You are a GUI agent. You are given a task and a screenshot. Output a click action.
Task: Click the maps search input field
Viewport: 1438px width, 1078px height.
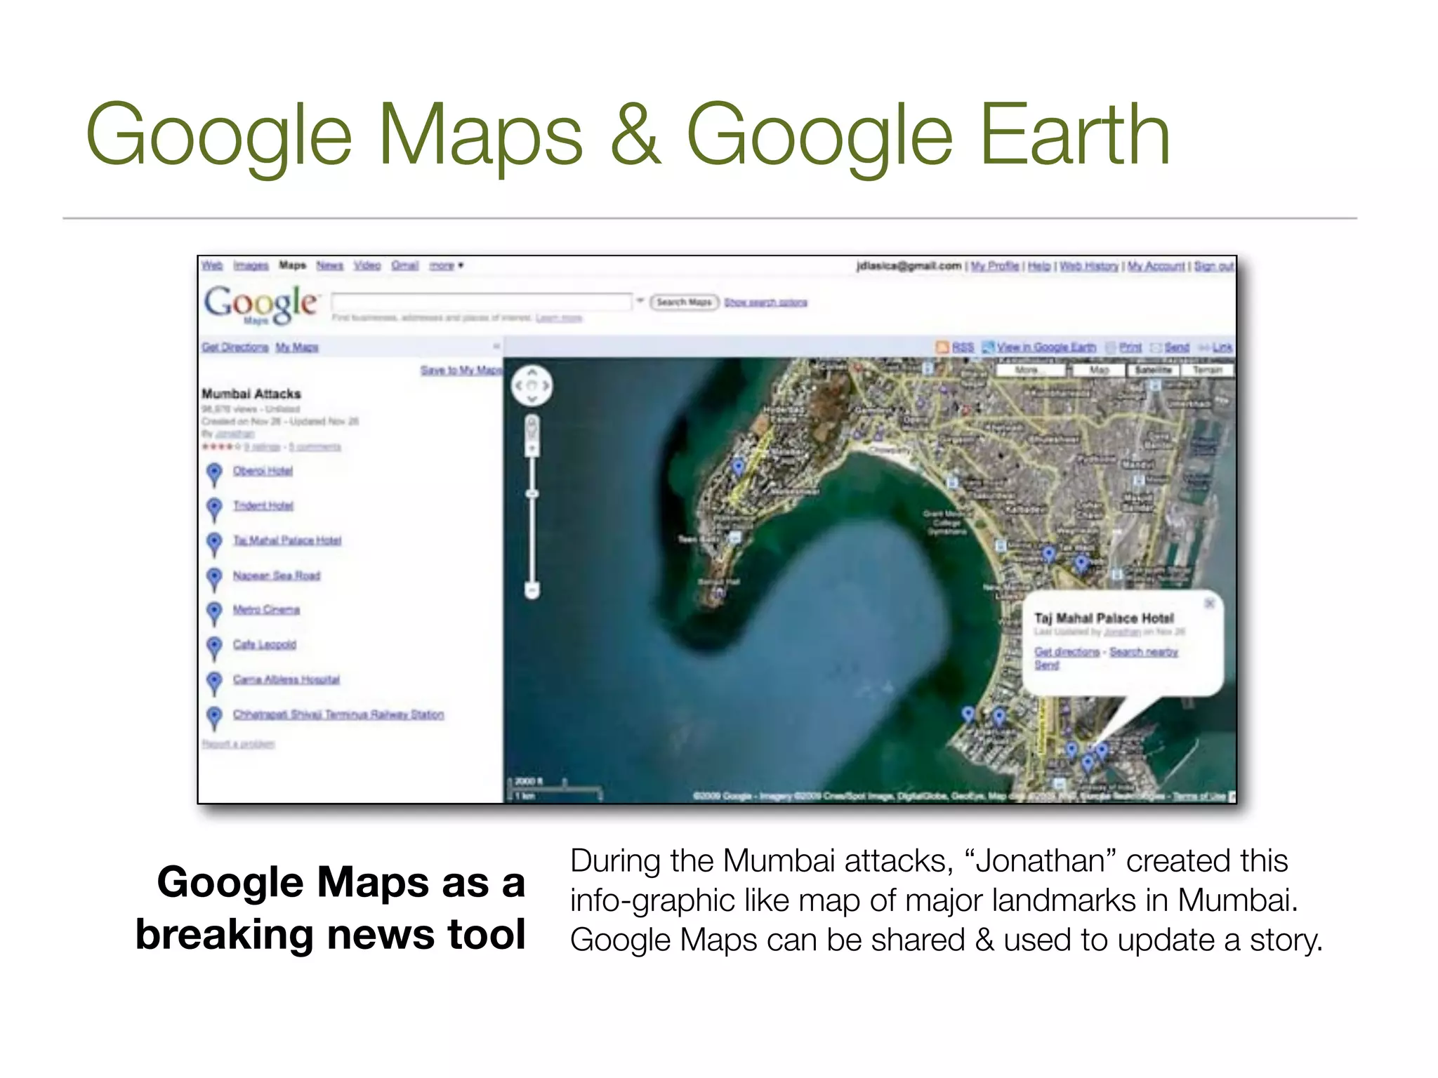click(x=482, y=302)
